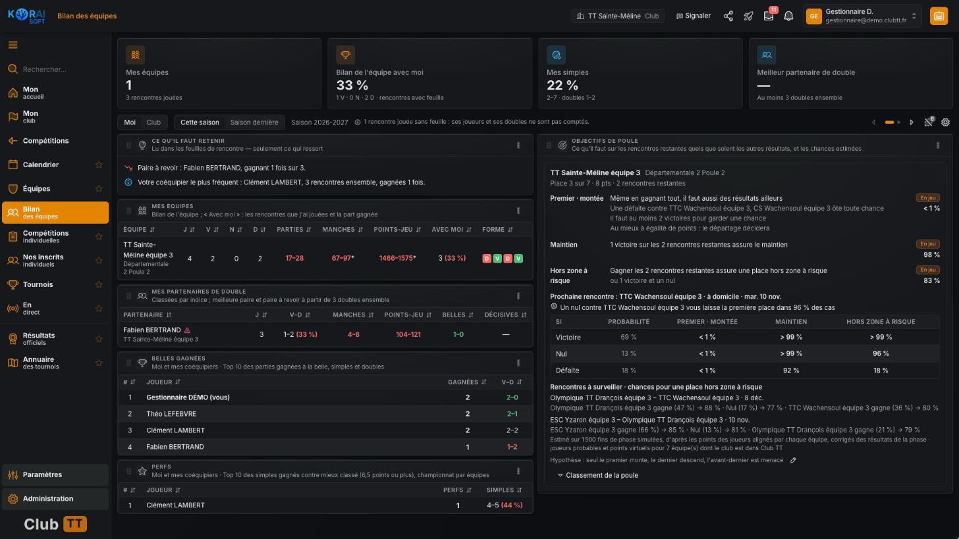Go to the next dashboard page arrow
This screenshot has width=959, height=539.
click(912, 122)
